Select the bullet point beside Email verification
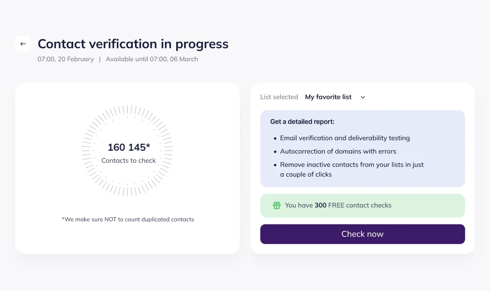Image resolution: width=490 pixels, height=291 pixels. (x=275, y=138)
